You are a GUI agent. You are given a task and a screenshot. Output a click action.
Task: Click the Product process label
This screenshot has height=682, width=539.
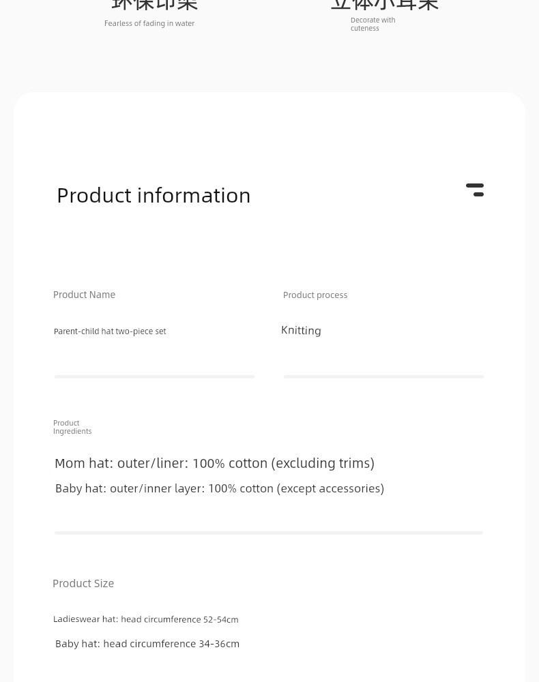pyautogui.click(x=315, y=295)
